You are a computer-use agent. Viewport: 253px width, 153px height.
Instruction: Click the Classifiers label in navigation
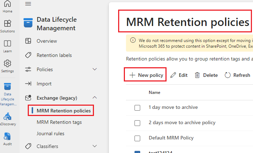[47, 146]
